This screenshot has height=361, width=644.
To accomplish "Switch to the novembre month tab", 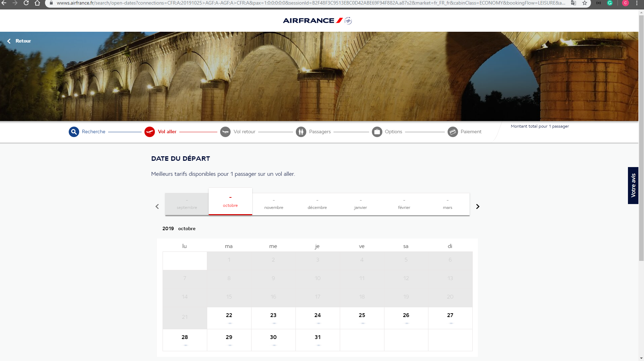I will [x=274, y=204].
